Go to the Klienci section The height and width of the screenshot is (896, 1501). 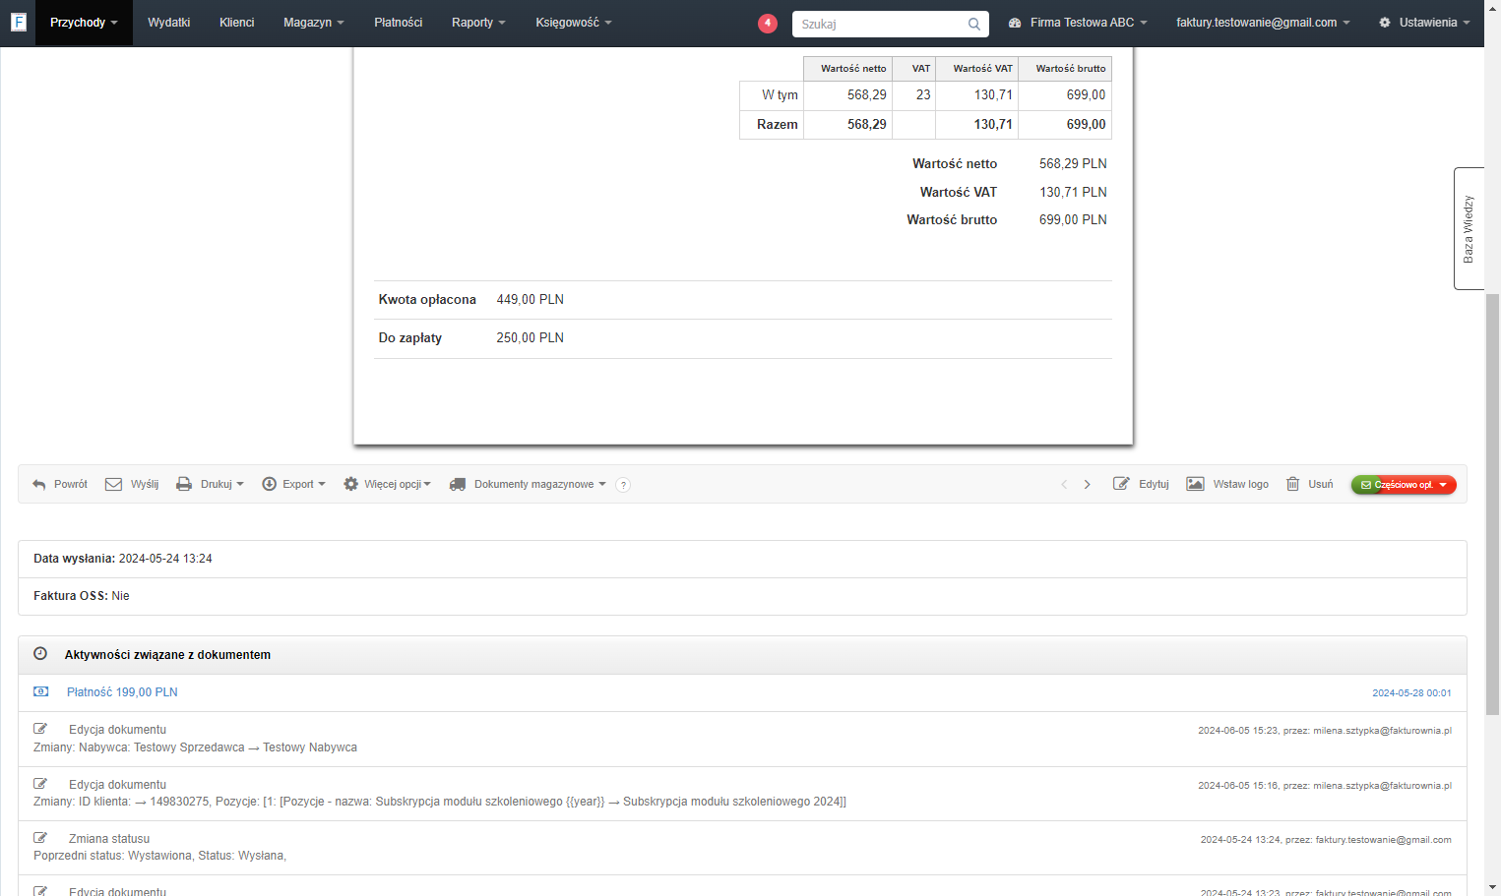pyautogui.click(x=236, y=23)
